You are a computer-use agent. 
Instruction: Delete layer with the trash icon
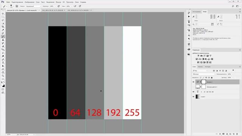237,134
